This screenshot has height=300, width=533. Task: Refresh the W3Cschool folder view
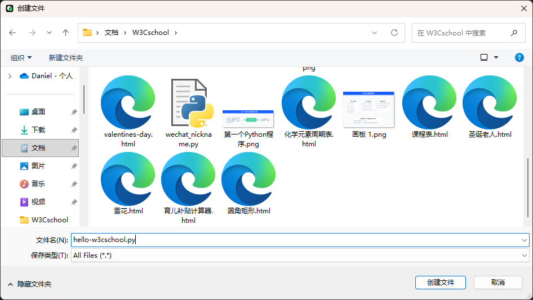pyautogui.click(x=394, y=33)
